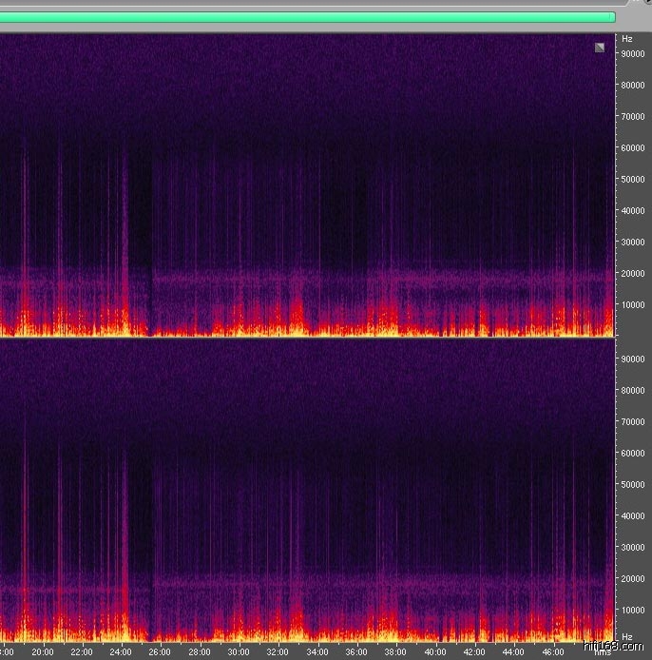The image size is (652, 660).
Task: Click 40000 on the lower channel frequency ruler
Action: click(x=634, y=516)
